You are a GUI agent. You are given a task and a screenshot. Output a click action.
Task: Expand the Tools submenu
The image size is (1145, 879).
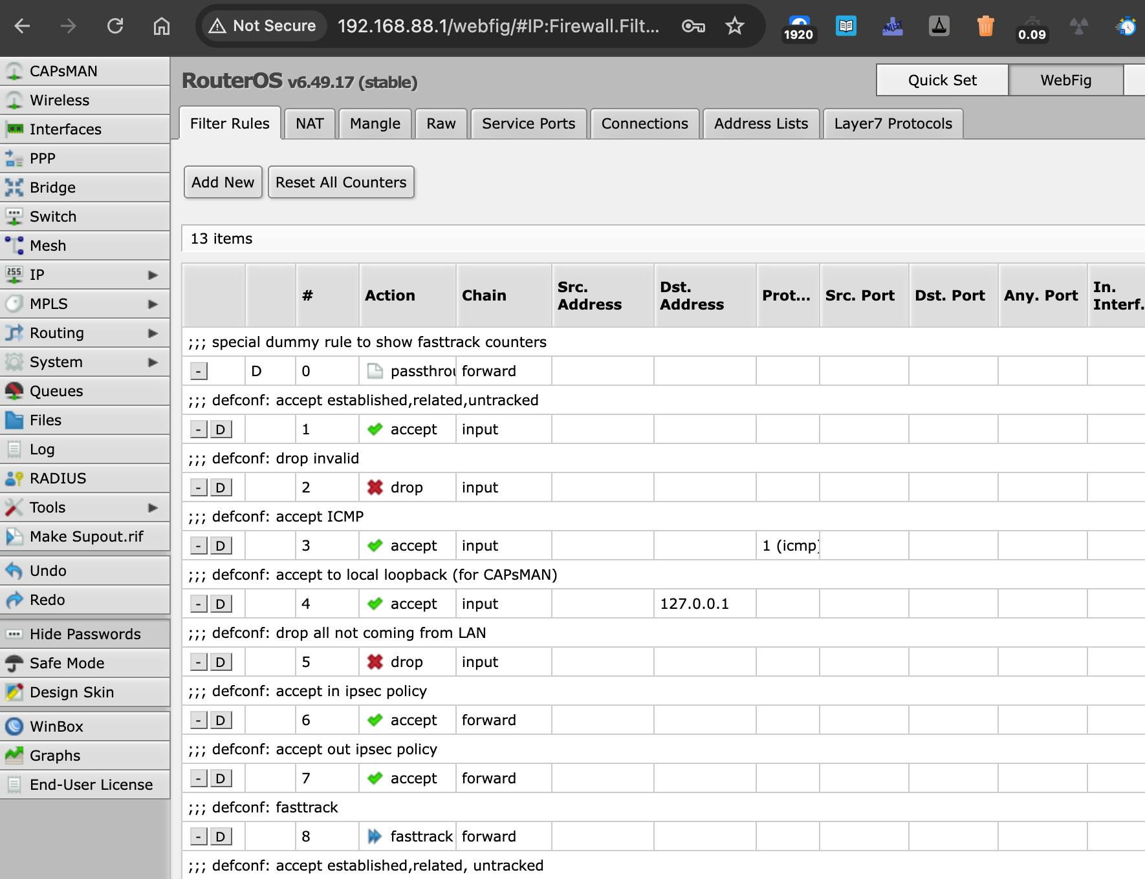153,507
